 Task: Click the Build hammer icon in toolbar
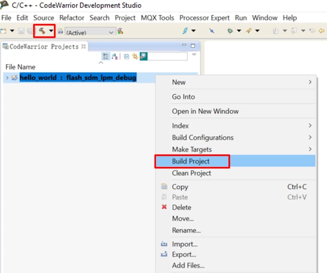[x=42, y=31]
